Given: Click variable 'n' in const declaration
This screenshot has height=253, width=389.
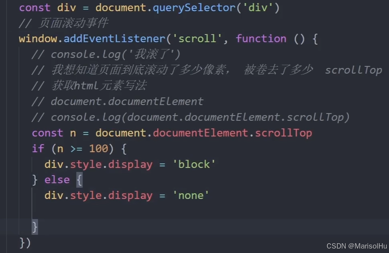Looking at the screenshot, I should coord(73,133).
